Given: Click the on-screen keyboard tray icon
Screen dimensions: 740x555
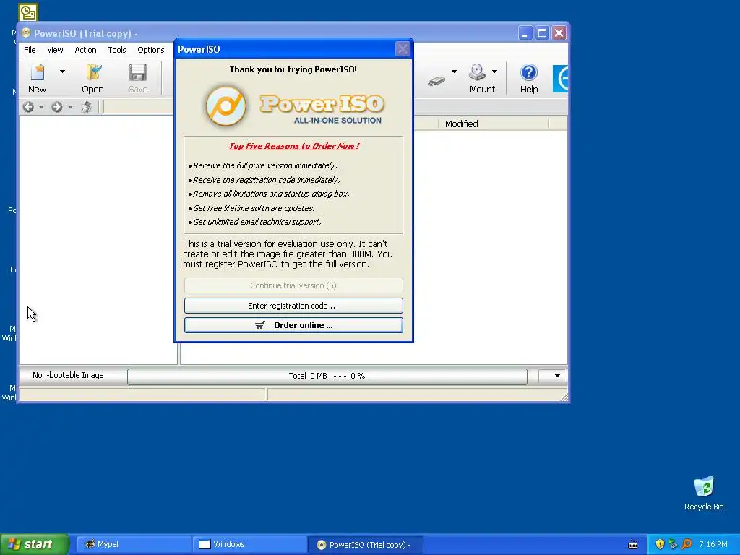Looking at the screenshot, I should coord(633,545).
